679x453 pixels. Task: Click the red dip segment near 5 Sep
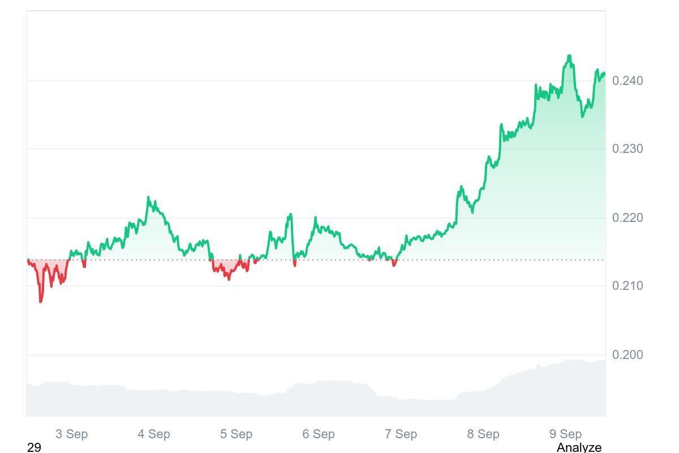[229, 277]
